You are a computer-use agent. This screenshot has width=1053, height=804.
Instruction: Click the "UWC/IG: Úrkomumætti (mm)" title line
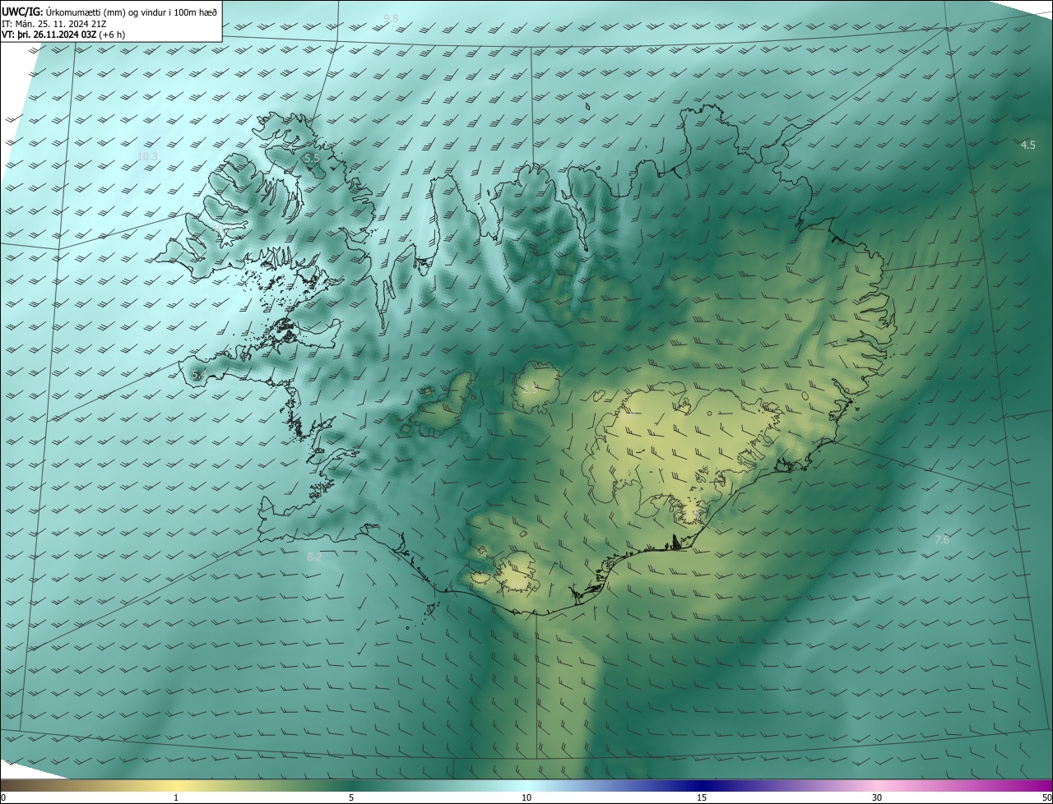coord(109,12)
